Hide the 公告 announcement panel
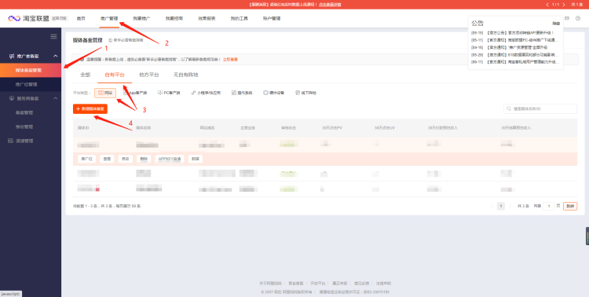Screen dimensions: 589x297 [x=556, y=24]
